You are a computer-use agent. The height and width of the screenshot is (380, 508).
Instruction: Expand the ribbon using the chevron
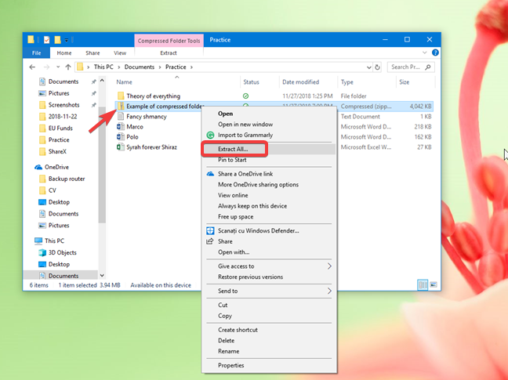424,52
